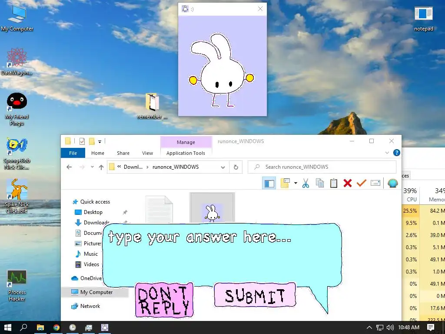
Task: Select the blank text document file
Action: coord(159,209)
